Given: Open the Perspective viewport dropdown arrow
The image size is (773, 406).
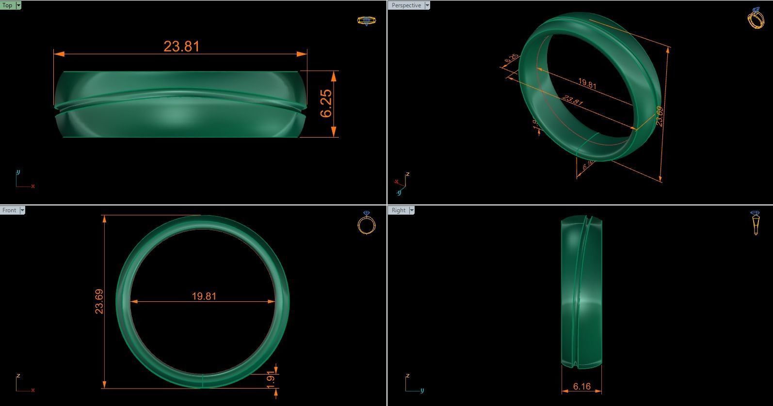Looking at the screenshot, I should click(x=427, y=5).
